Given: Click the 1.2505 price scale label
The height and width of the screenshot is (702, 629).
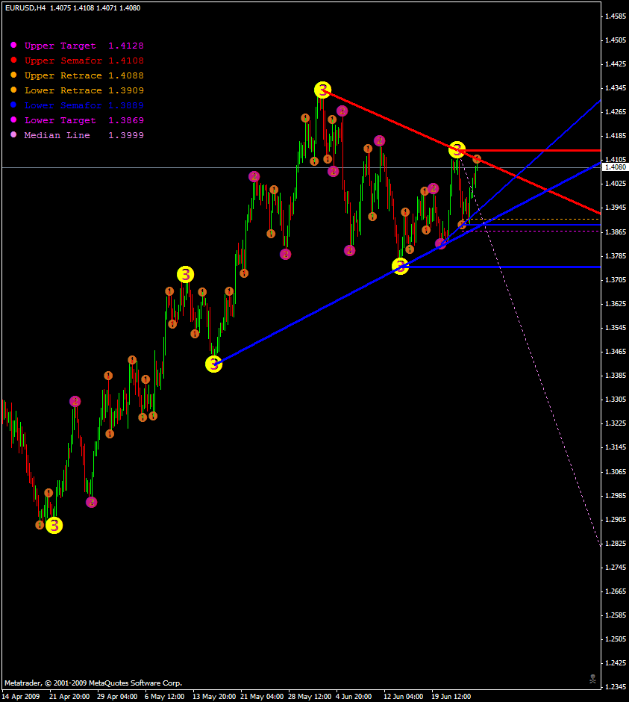Looking at the screenshot, I should pos(616,639).
